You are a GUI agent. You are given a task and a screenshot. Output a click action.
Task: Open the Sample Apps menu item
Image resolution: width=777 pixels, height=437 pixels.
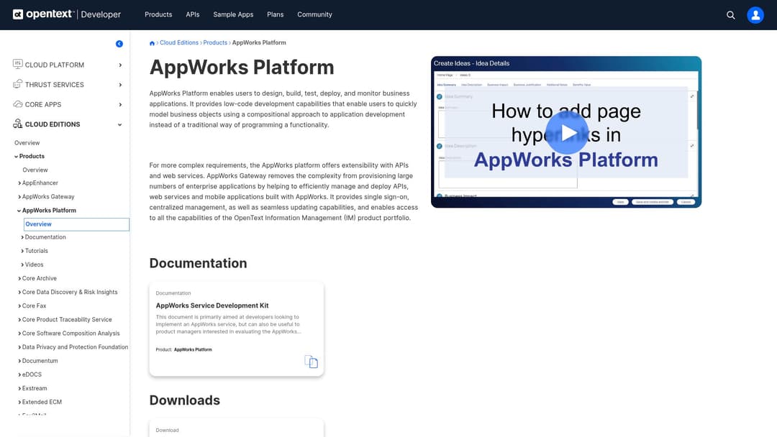click(x=233, y=14)
